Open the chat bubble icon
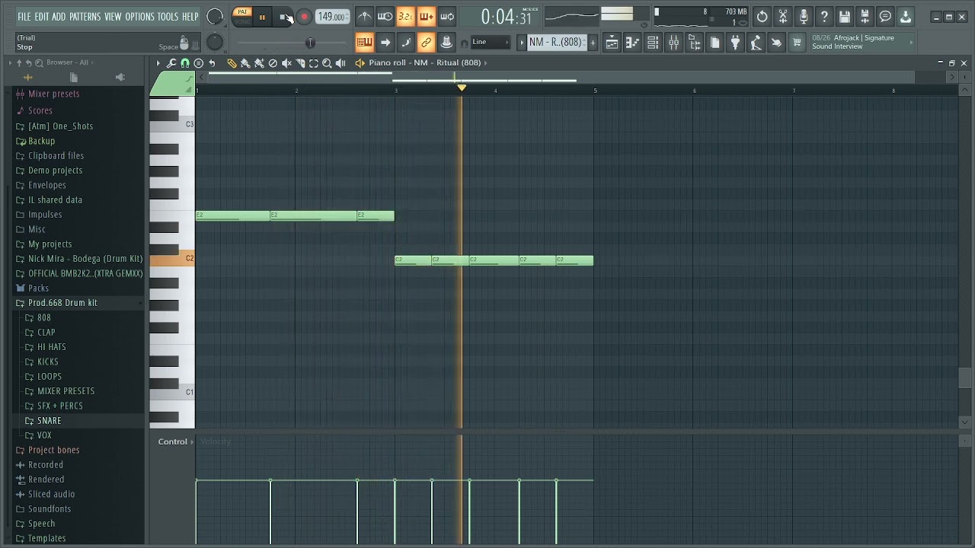 click(x=885, y=17)
